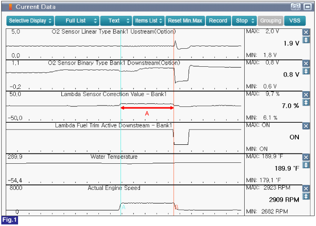This screenshot has height=226, width=316.
Task: Click MIN: ON reading
Action: tap(257, 149)
